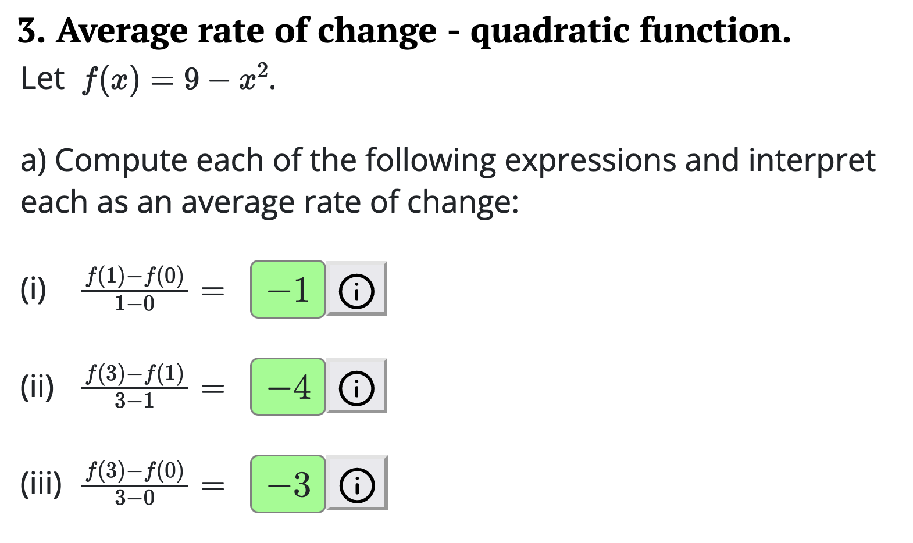
Task: Open the info icon beside answer −1
Action: [356, 289]
